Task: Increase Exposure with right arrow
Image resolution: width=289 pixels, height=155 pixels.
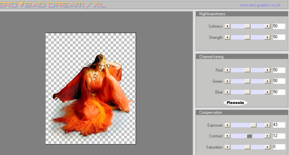Action: point(267,125)
